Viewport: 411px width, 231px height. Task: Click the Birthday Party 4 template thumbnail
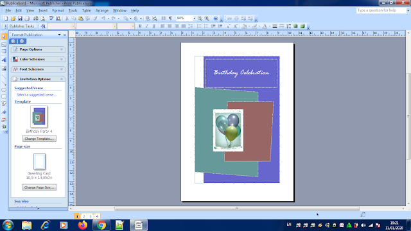[39, 117]
